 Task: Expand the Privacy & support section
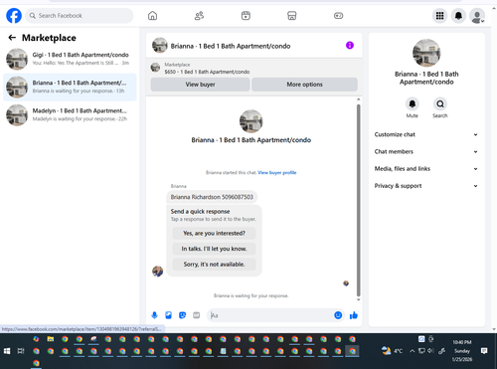pos(426,186)
